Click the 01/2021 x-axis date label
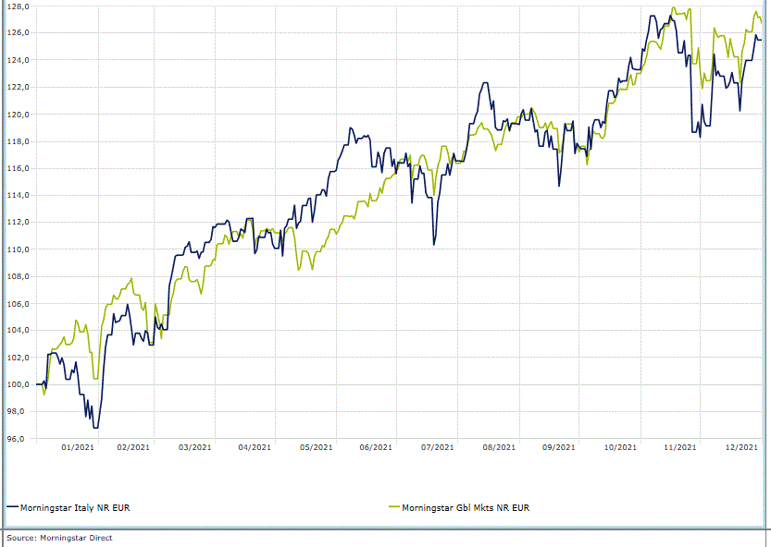 pos(78,447)
